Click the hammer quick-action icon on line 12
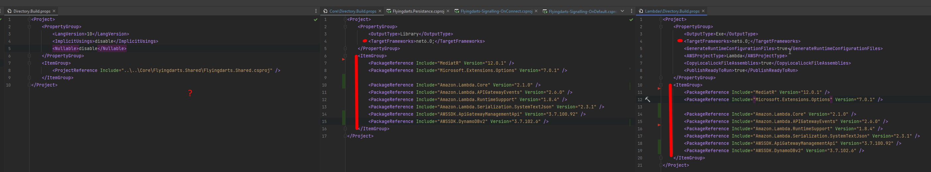Screen dimensions: 931x172 (x=648, y=99)
